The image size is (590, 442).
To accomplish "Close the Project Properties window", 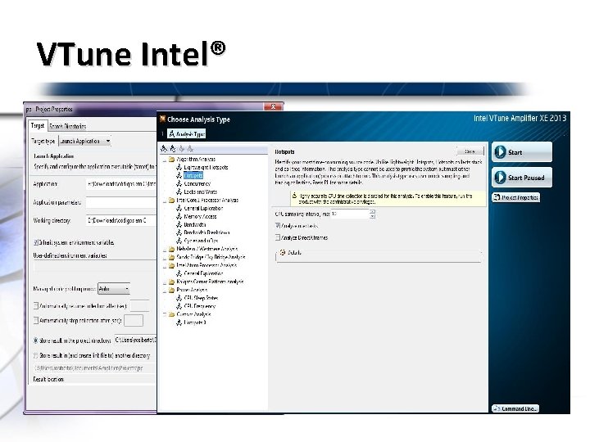I will (x=273, y=106).
